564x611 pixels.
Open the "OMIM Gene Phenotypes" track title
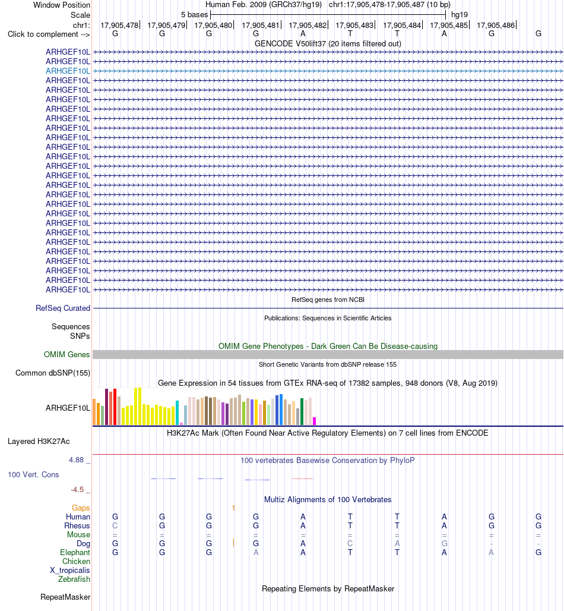click(328, 346)
